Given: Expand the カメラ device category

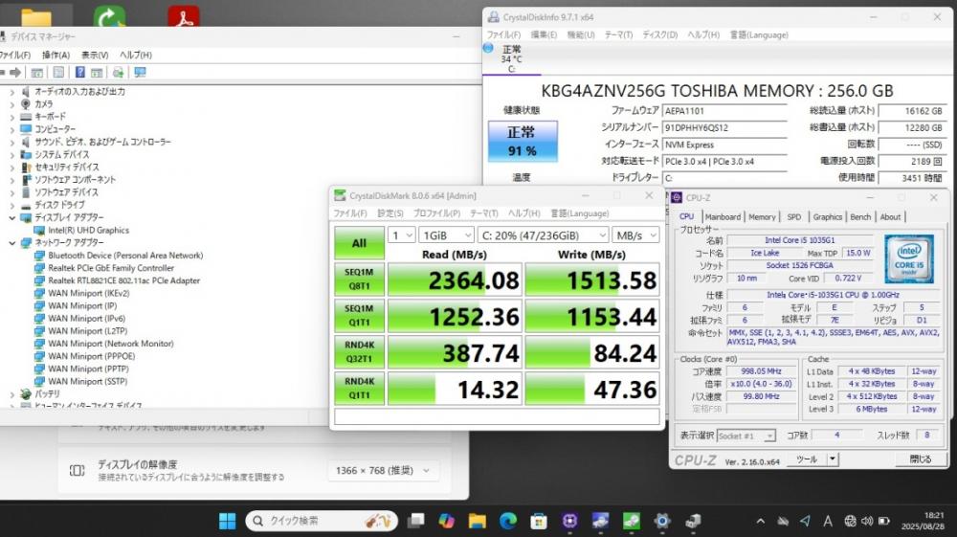Looking at the screenshot, I should pyautogui.click(x=11, y=104).
